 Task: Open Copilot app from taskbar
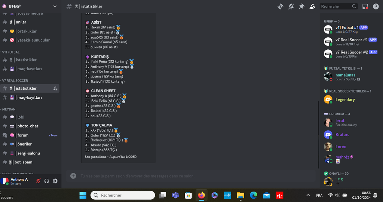(x=214, y=195)
